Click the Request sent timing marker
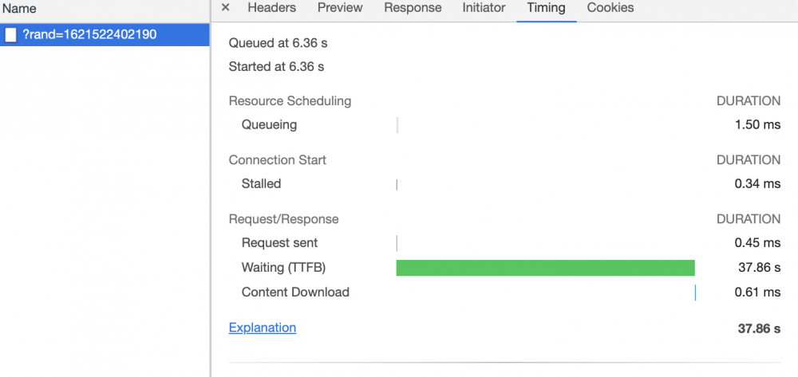 tap(397, 243)
